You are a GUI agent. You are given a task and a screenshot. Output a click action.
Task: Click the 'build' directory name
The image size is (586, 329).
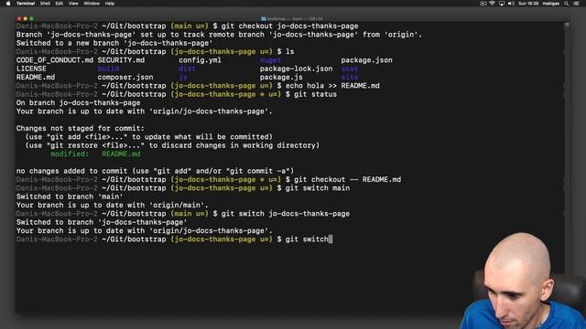coord(108,69)
